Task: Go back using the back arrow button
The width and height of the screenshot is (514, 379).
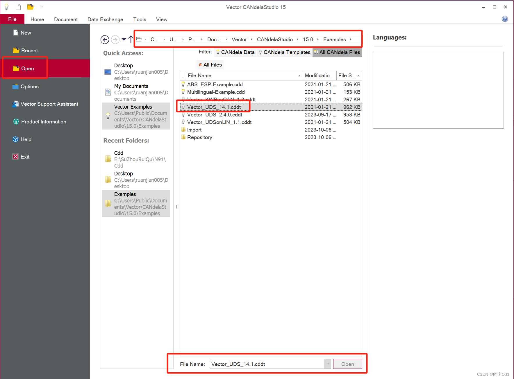Action: (105, 39)
